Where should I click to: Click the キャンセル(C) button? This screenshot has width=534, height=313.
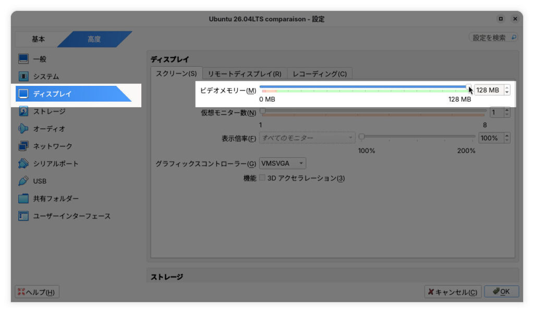point(453,292)
